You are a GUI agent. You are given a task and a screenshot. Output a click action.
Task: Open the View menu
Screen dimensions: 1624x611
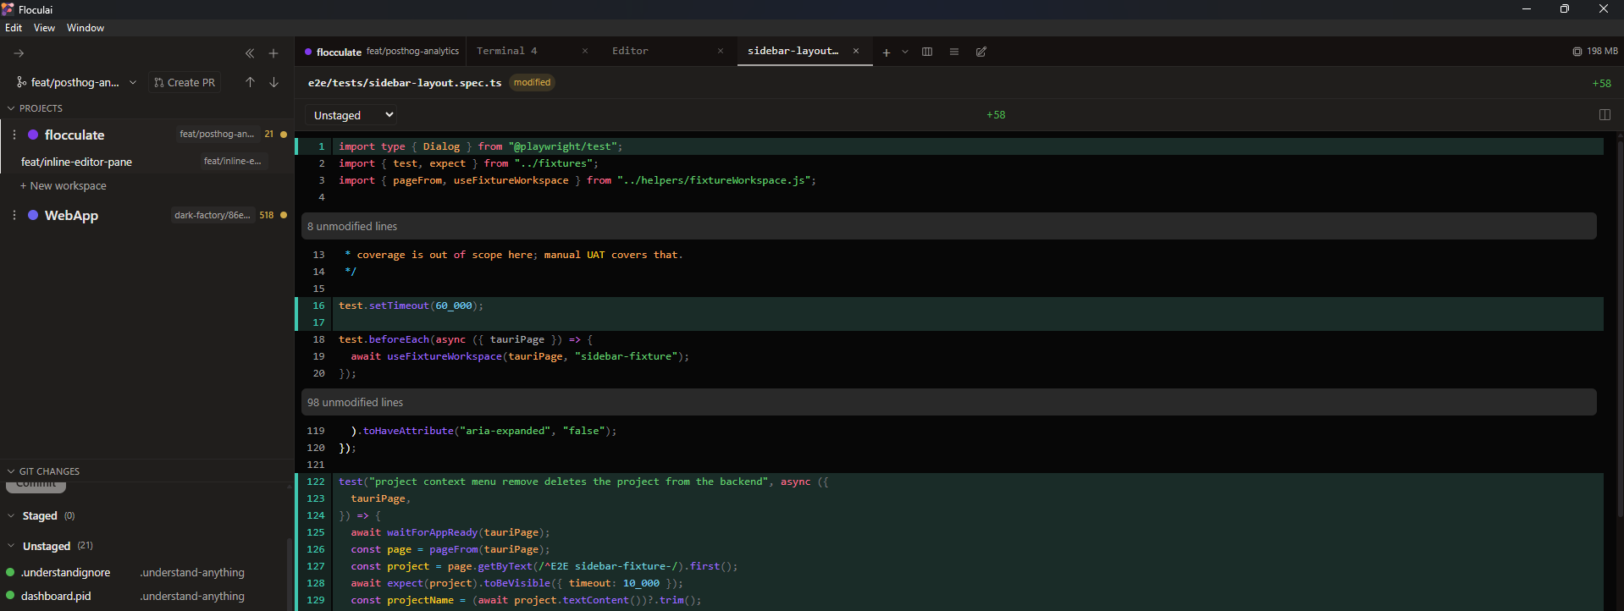coord(44,28)
